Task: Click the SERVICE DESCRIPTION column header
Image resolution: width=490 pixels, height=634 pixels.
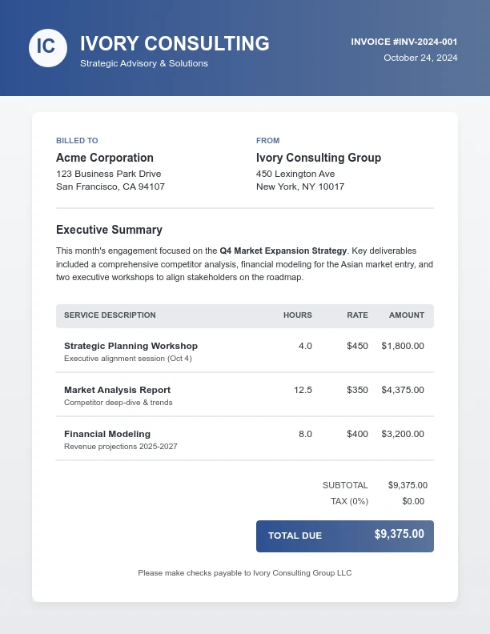Action: pos(110,315)
